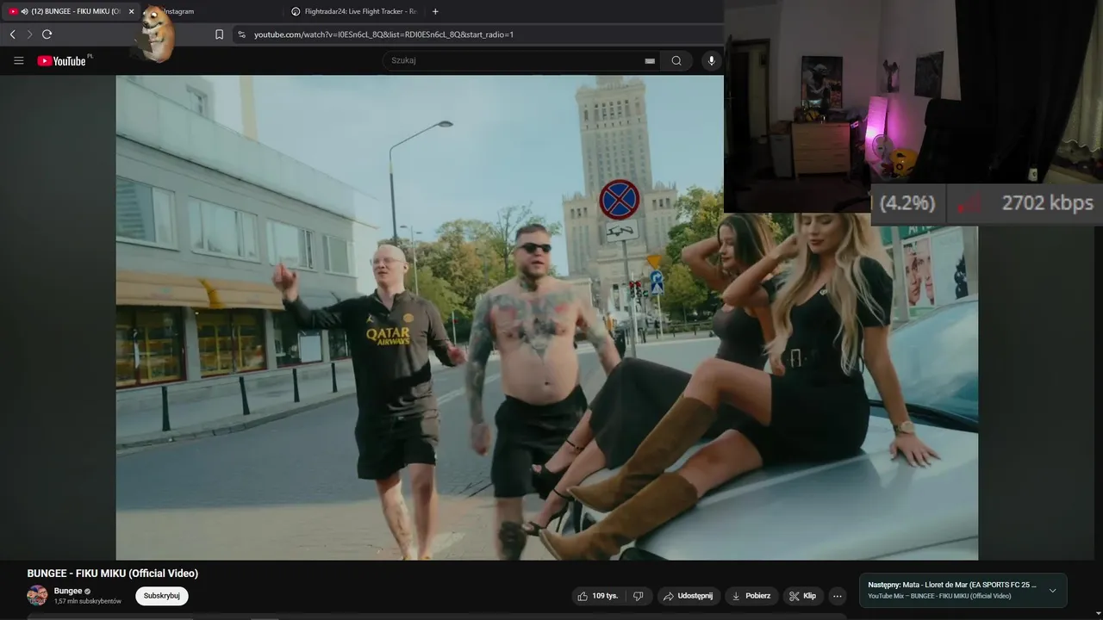Open Bungee channel avatar
The image size is (1103, 620).
[37, 595]
